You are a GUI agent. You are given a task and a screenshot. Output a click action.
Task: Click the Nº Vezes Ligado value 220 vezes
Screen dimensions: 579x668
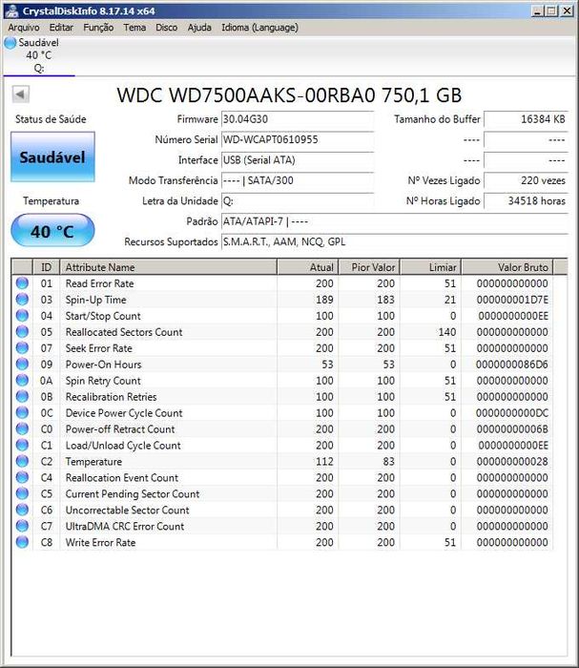526,180
